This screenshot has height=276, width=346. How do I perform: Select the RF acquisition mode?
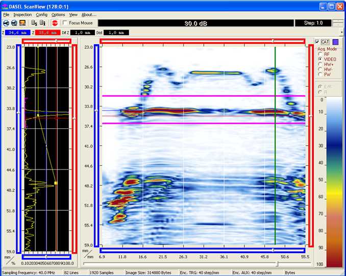coord(320,53)
